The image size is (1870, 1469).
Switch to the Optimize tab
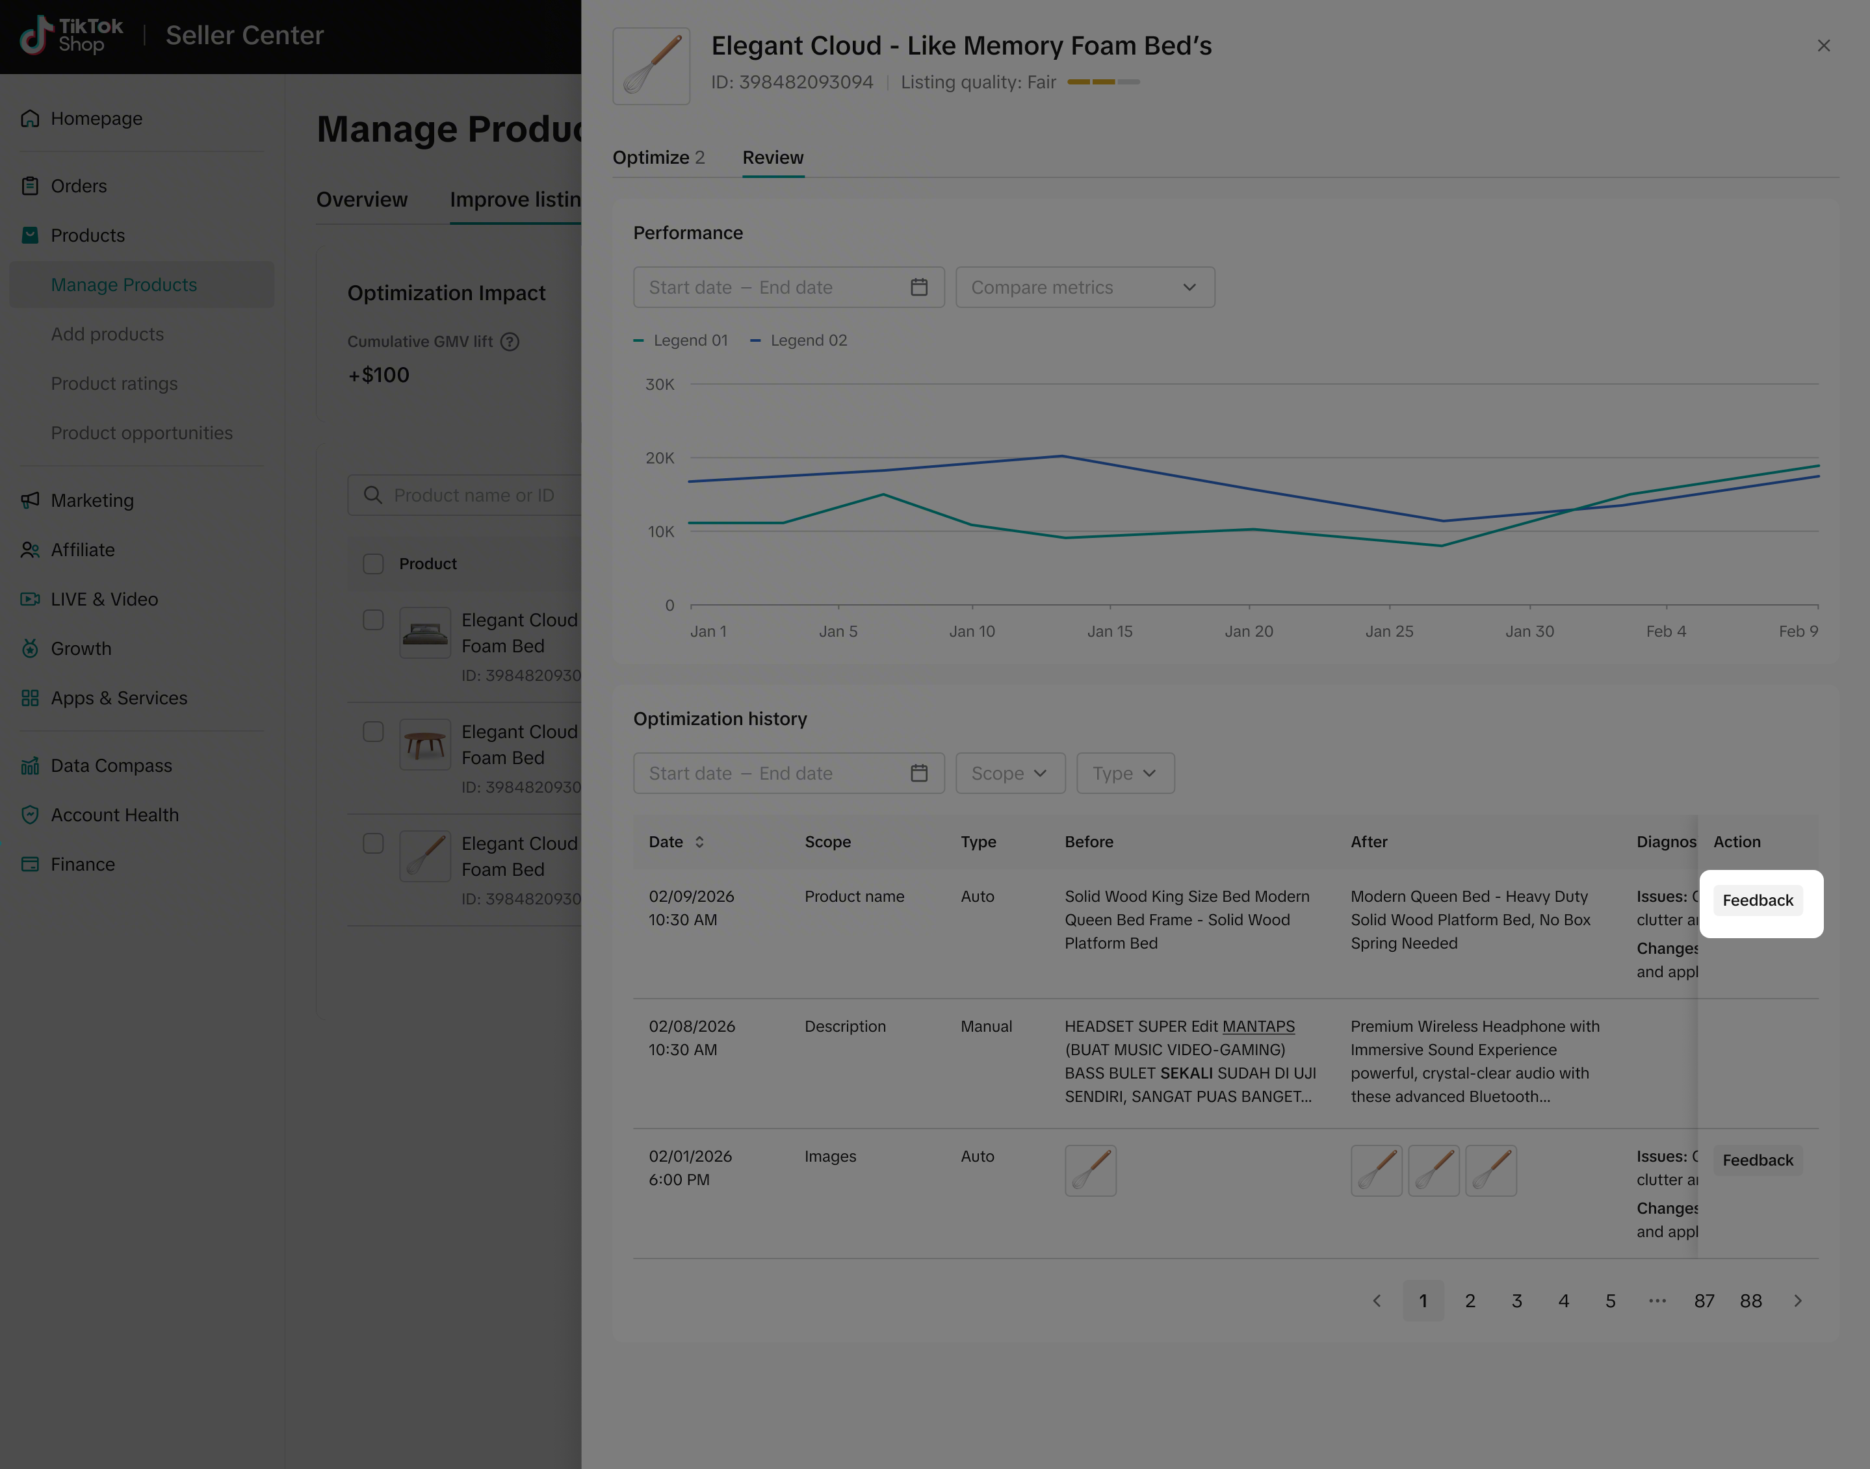click(658, 157)
